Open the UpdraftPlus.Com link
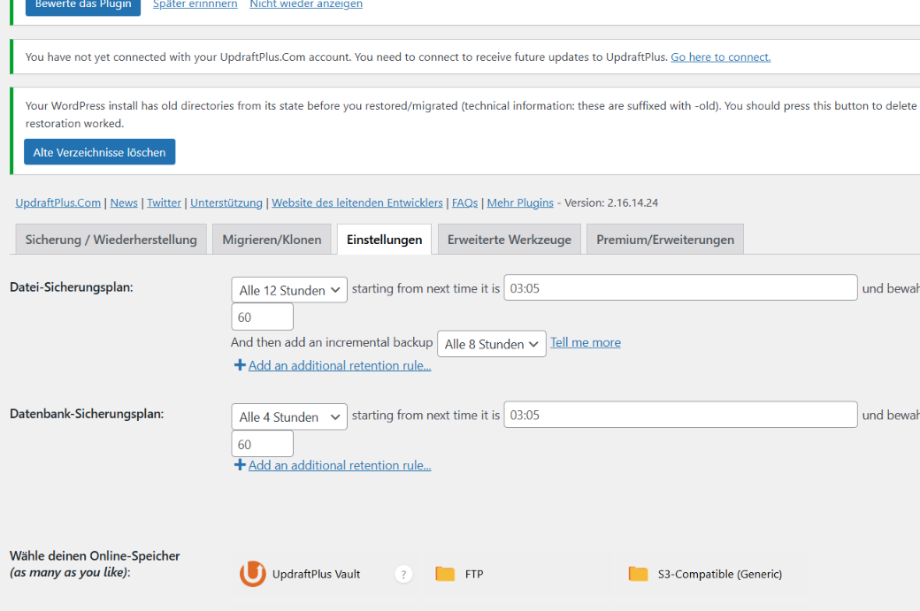 (58, 202)
